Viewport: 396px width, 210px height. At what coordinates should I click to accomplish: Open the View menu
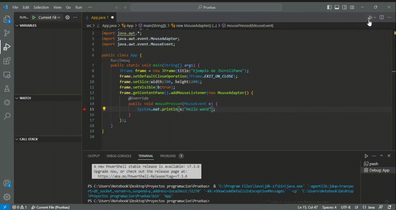(57, 7)
